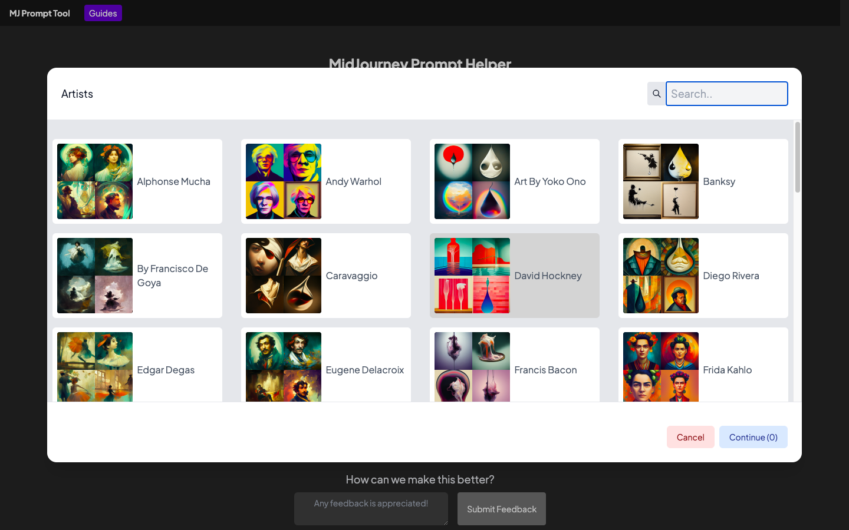Choose the Banksy thumbnail image
The width and height of the screenshot is (849, 530).
[661, 181]
